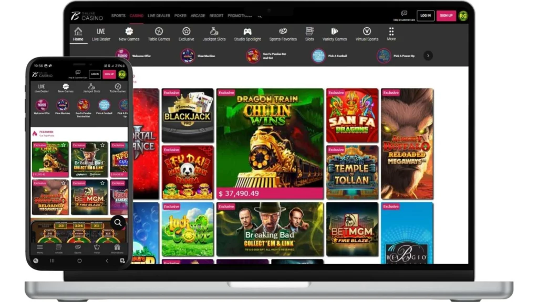The image size is (538, 302).
Task: Open San Fa Pandas Bet And Get promo on laptop
Action: coord(266,56)
